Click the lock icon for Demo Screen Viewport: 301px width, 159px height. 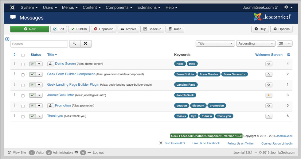click(50, 64)
